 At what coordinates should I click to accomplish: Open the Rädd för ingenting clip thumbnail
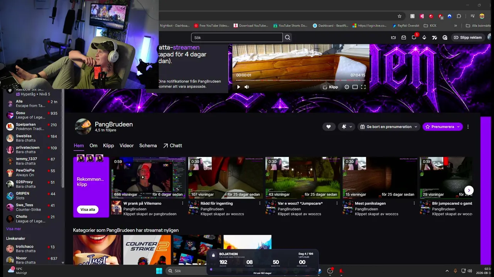[226, 177]
